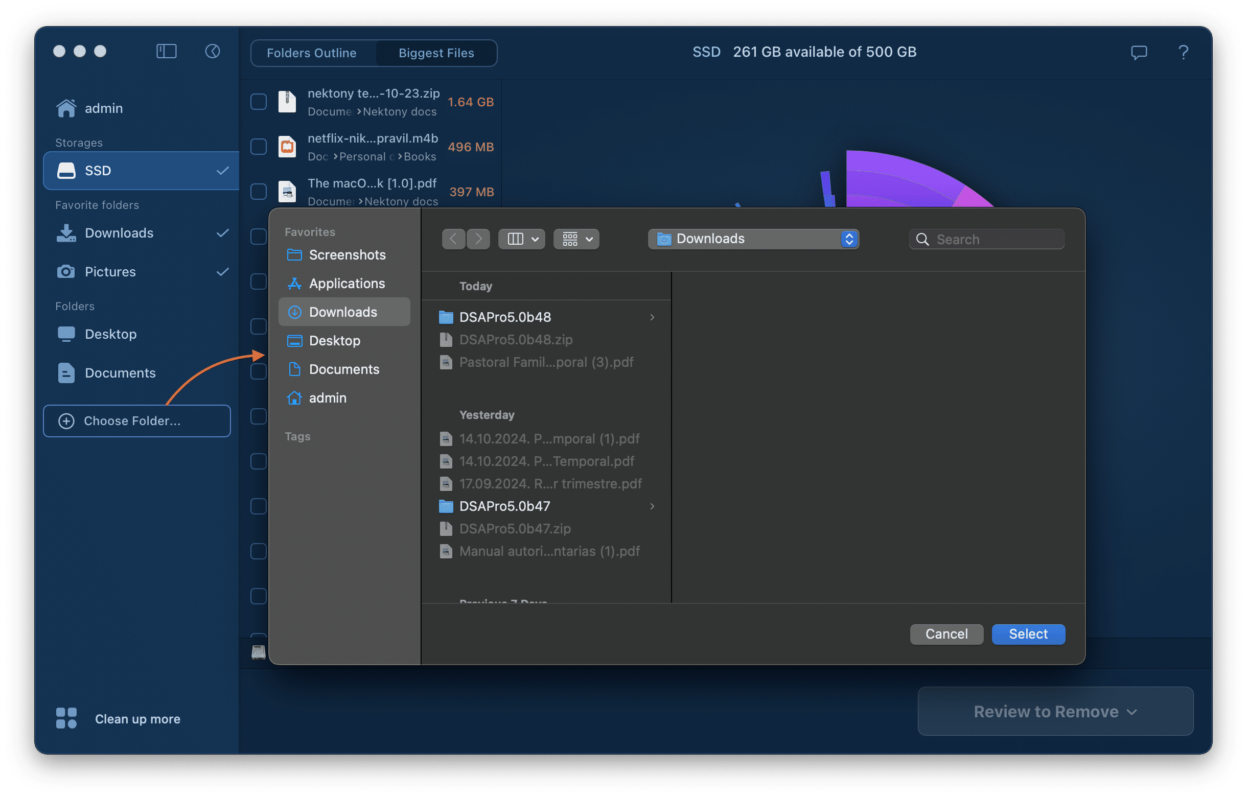1247x797 pixels.
Task: Toggle the Downloads favorite folder checkmark
Action: [223, 233]
